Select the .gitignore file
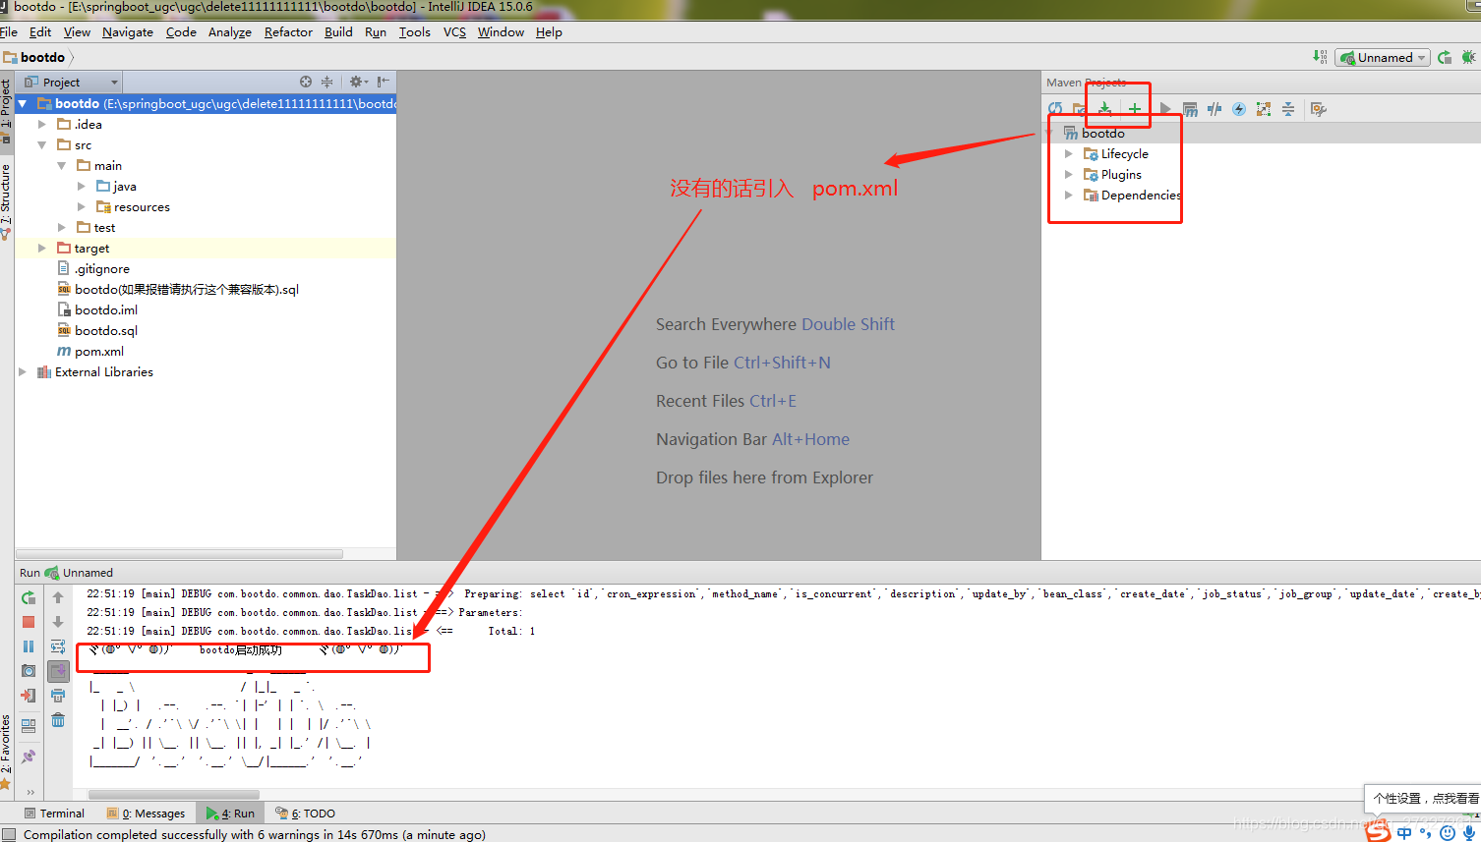1481x842 pixels. (x=93, y=268)
